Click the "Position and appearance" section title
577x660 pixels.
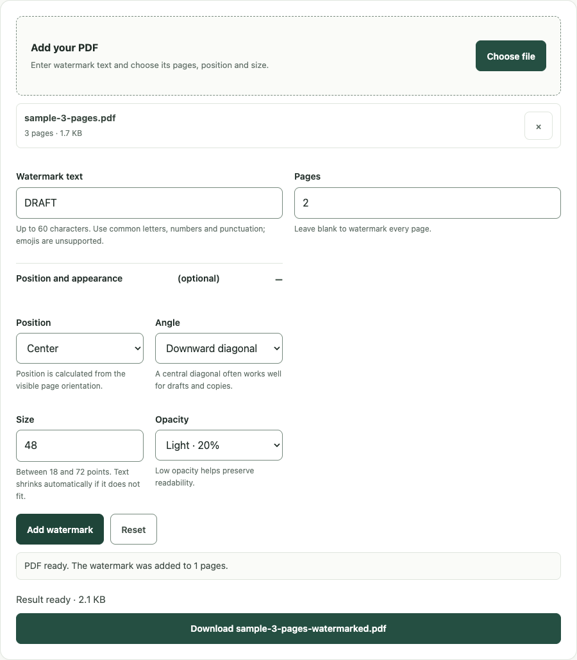69,278
